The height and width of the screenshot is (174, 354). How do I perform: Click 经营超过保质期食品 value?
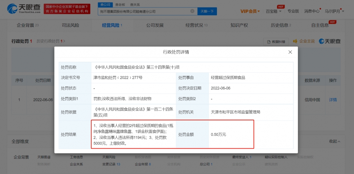point(228,78)
